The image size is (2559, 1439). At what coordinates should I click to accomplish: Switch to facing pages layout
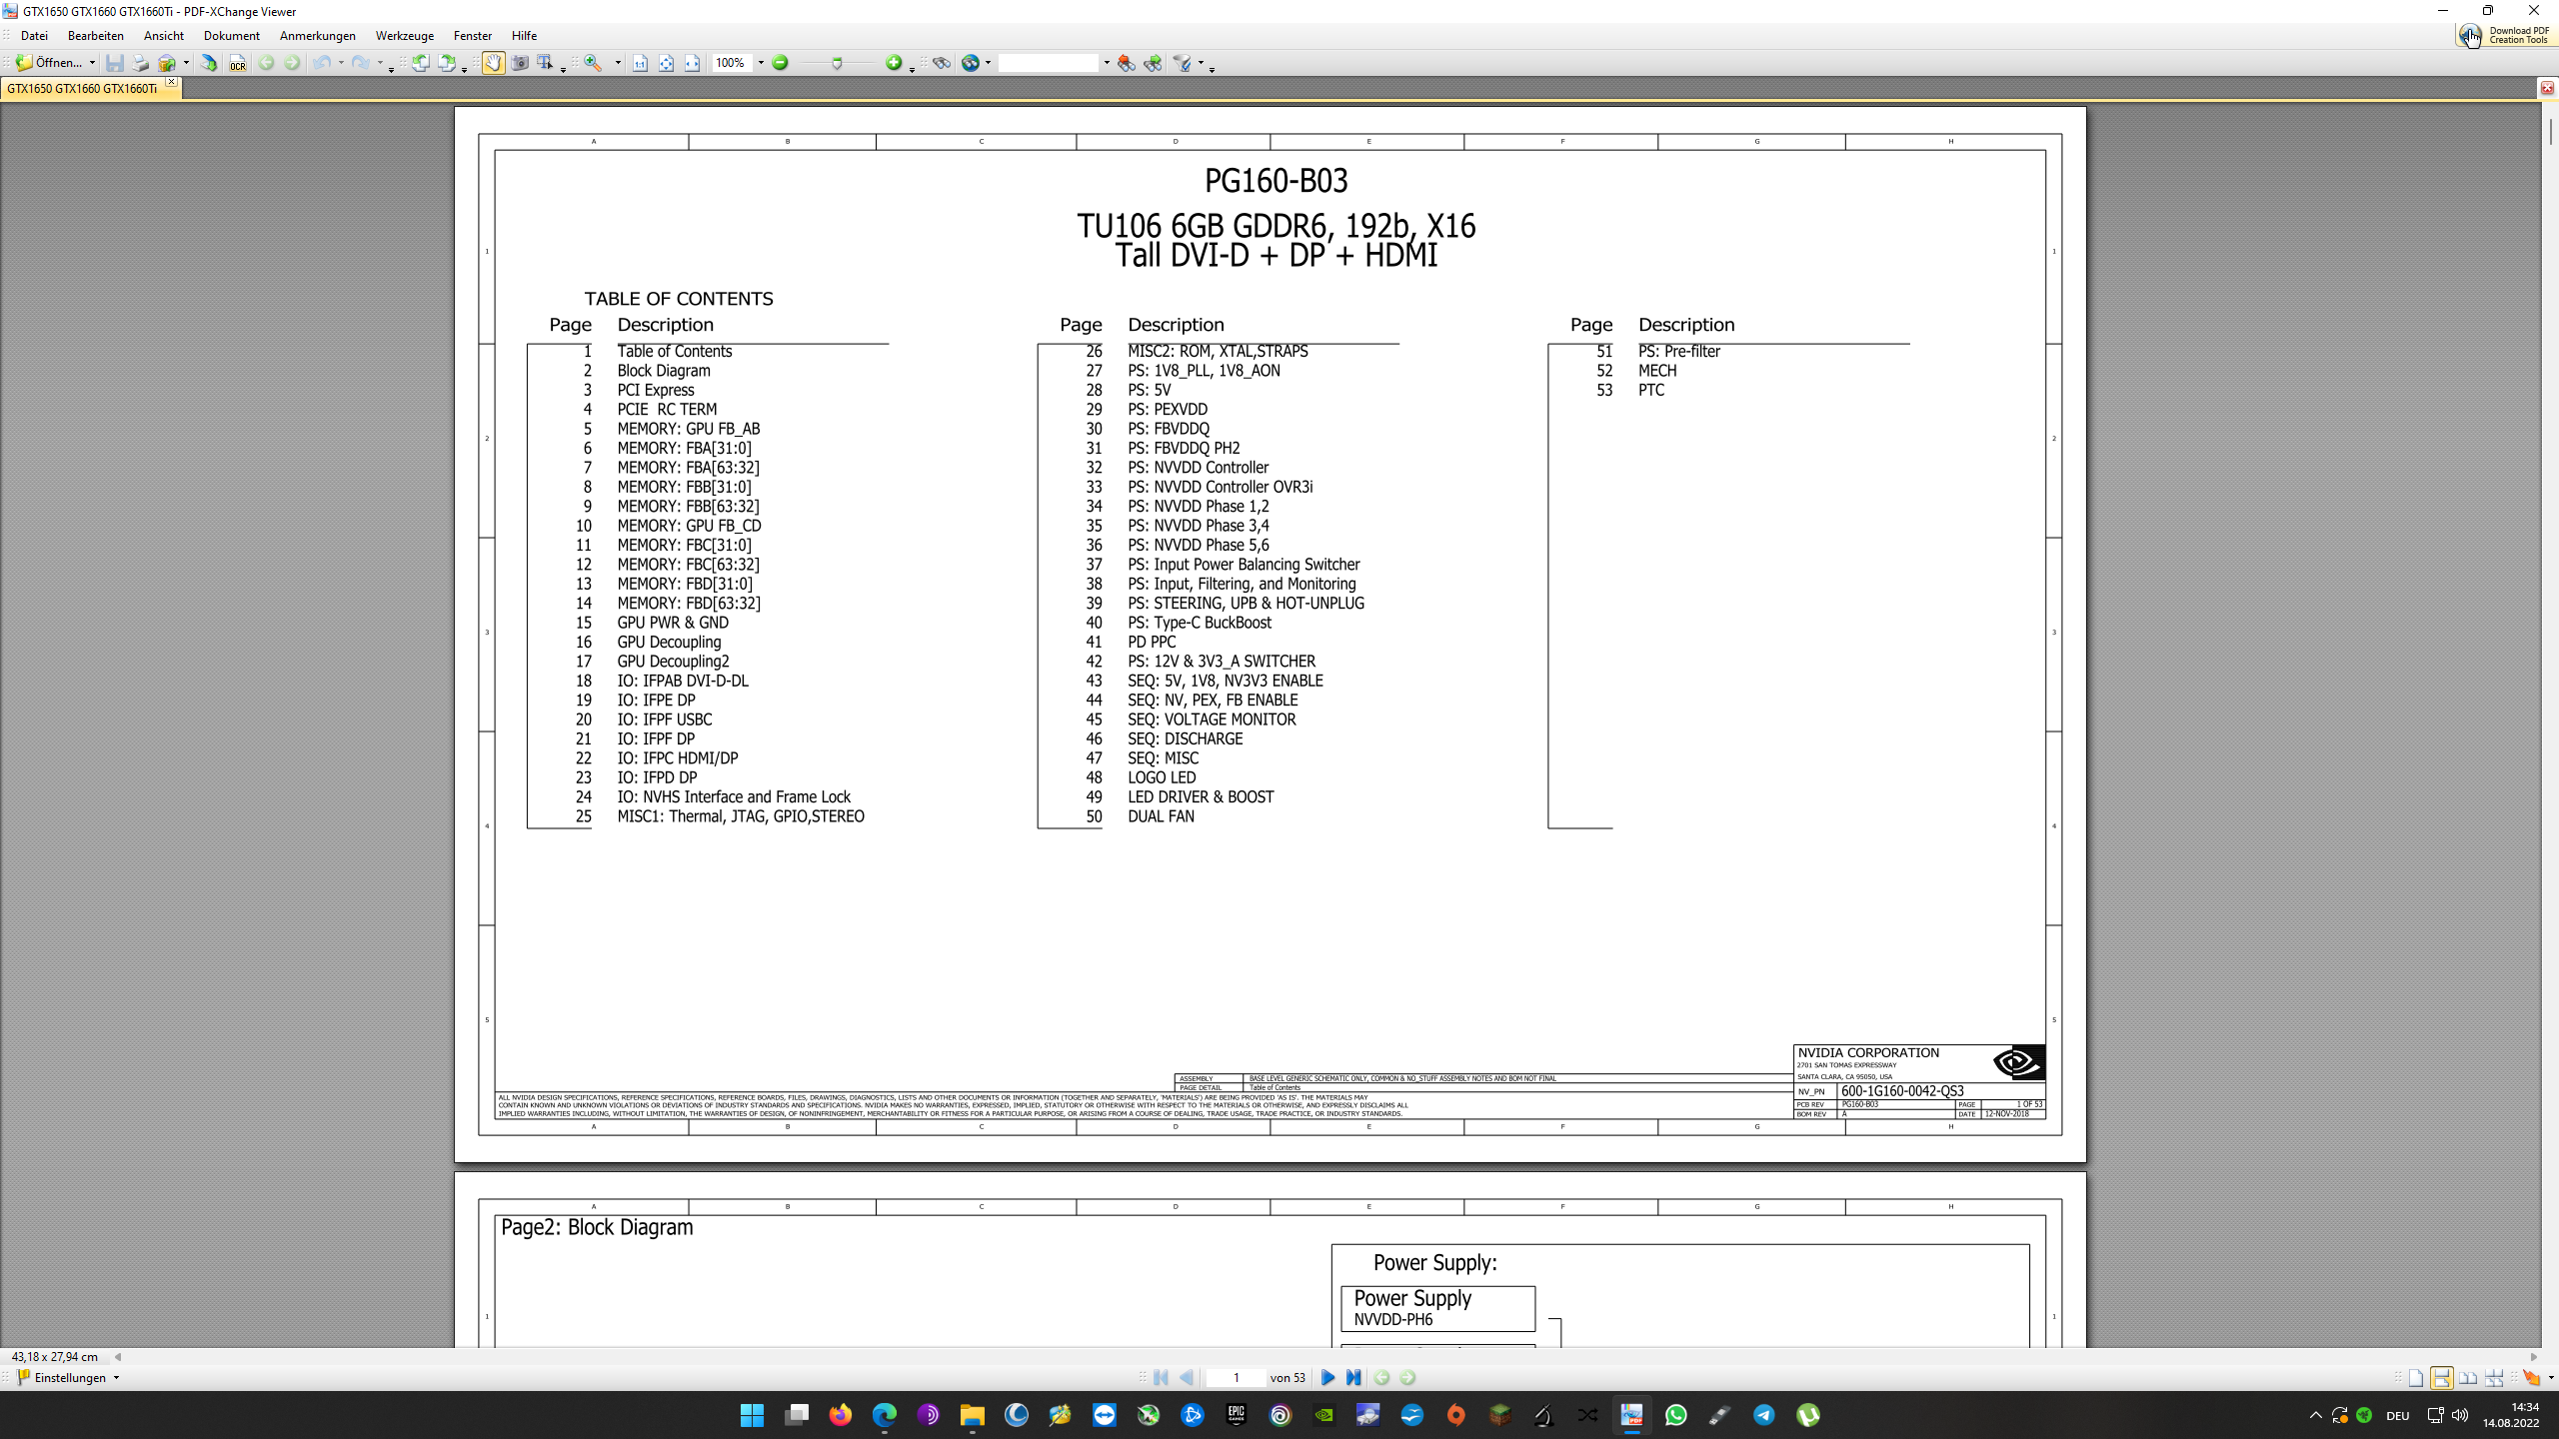click(x=2468, y=1378)
